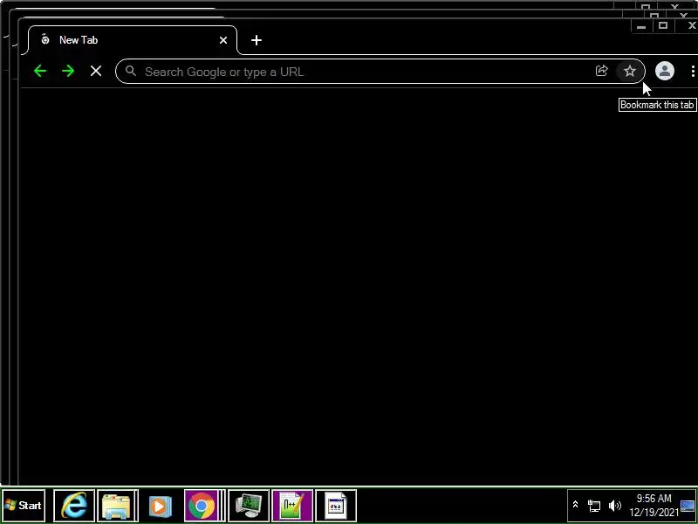Stop loading the page
This screenshot has height=524, width=698.
tap(96, 71)
